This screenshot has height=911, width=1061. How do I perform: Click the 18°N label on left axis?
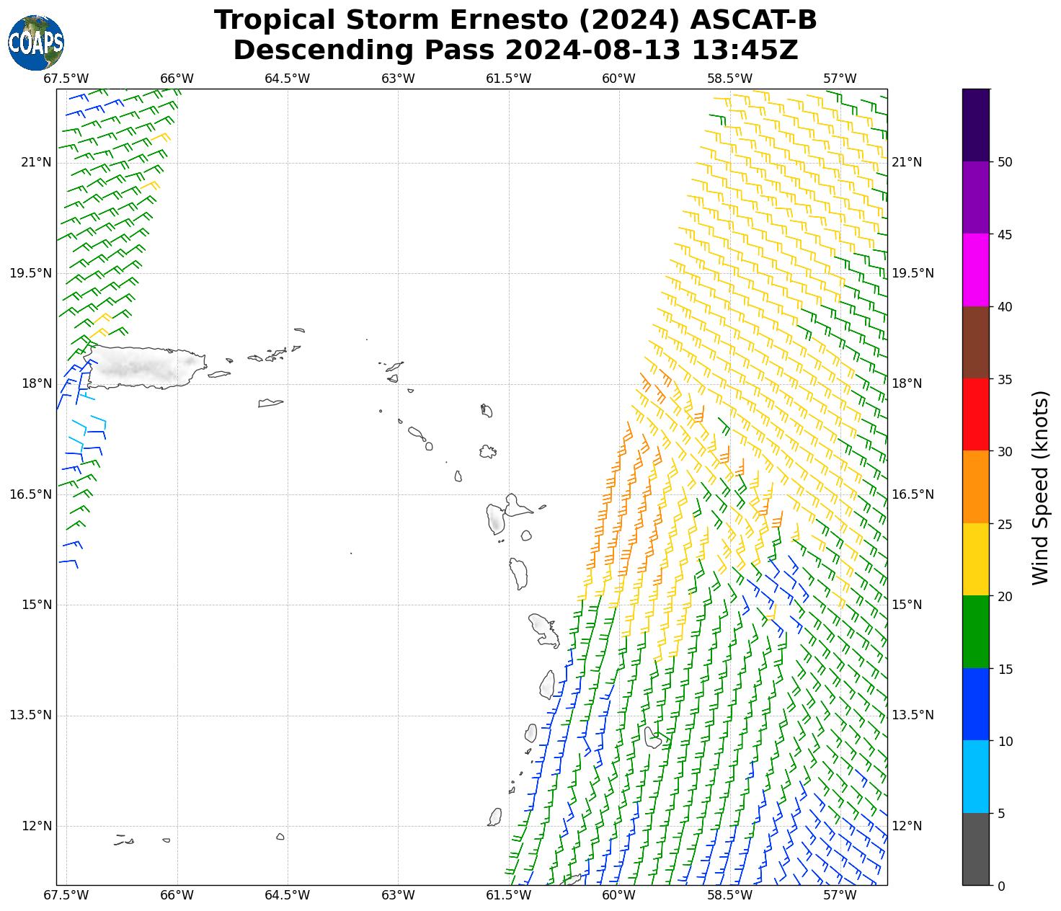click(x=36, y=383)
